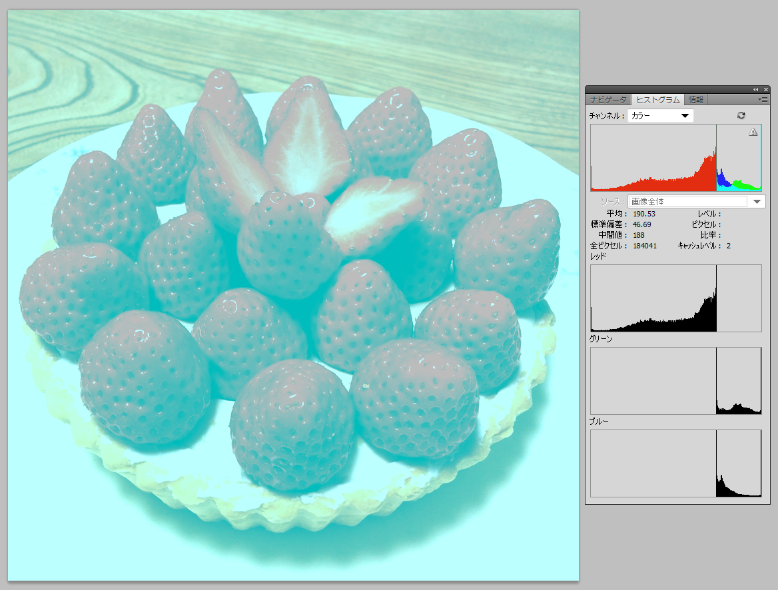Click the レベル label in statistics
778x590 pixels.
(709, 214)
